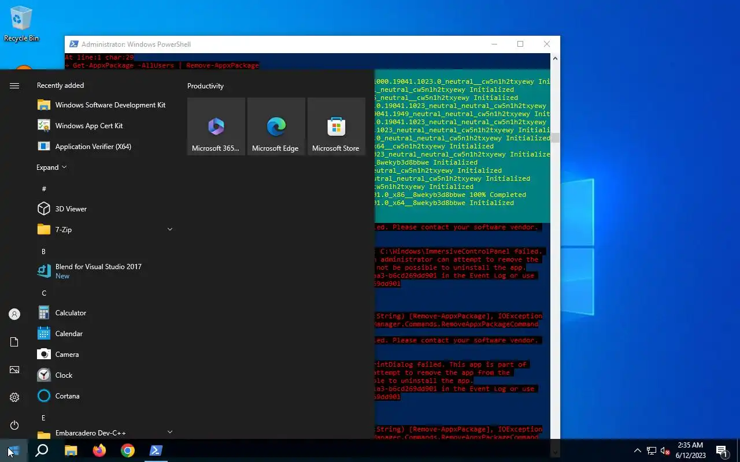The image size is (740, 462).
Task: Open Calculator app
Action: [x=105, y=312]
